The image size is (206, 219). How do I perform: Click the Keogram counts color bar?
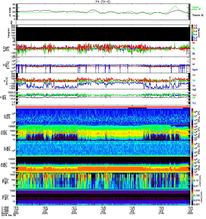tap(192, 33)
